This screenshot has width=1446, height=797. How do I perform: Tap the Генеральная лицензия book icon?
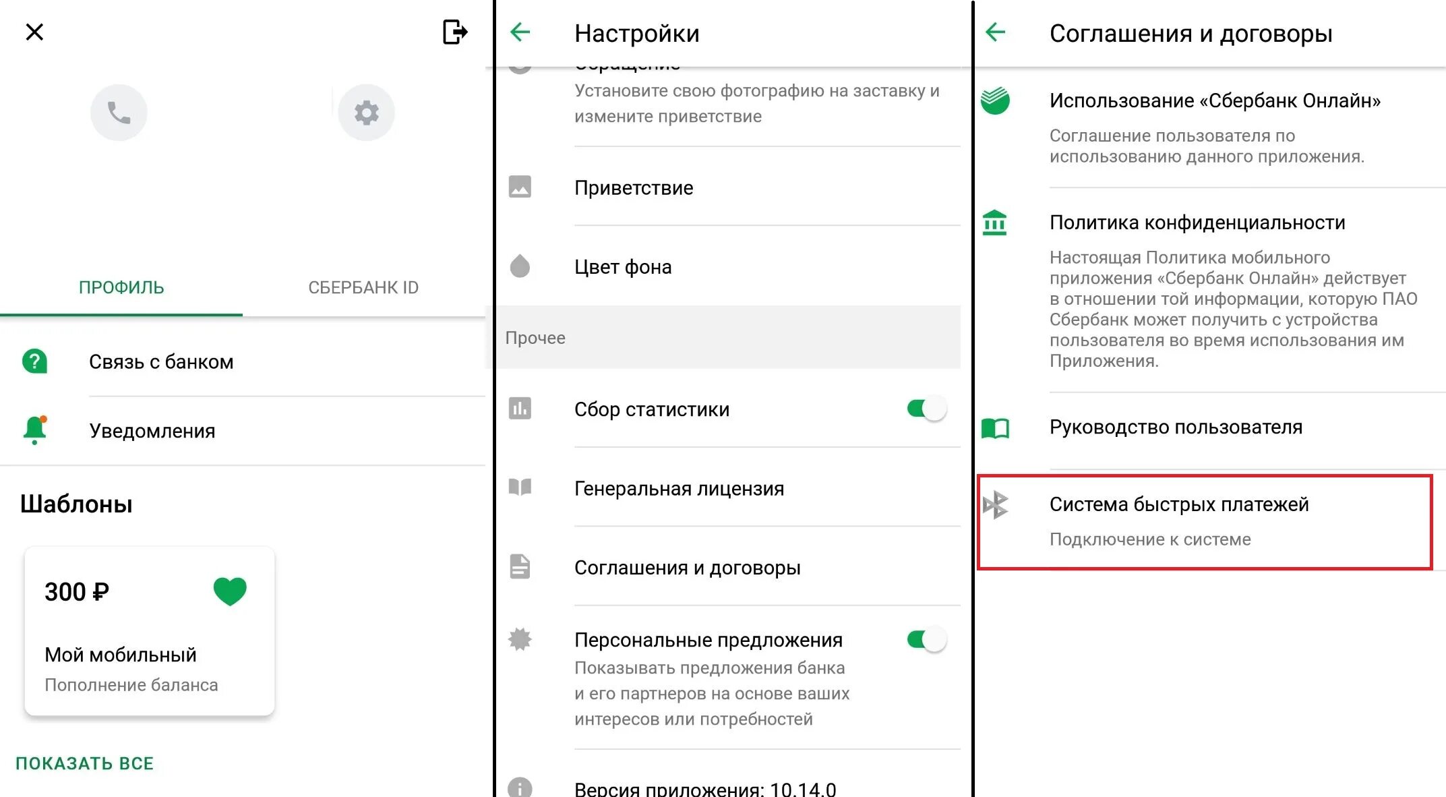pos(520,487)
